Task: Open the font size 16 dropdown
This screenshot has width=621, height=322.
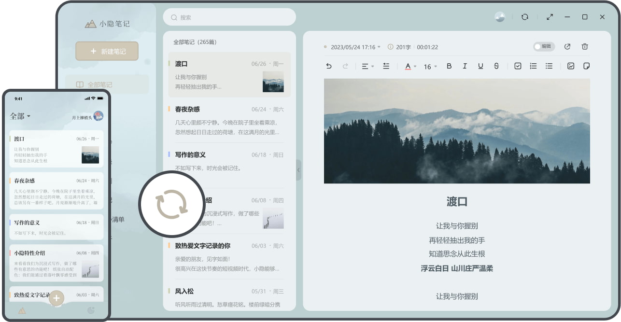Action: (x=429, y=66)
